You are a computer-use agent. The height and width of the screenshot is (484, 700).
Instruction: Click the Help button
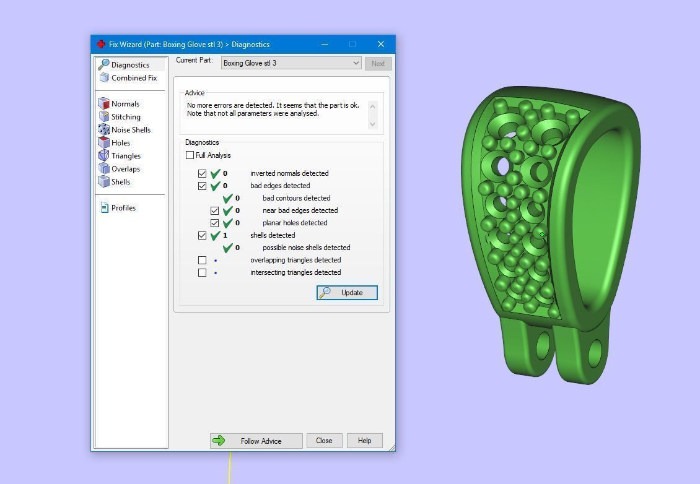[x=365, y=441]
